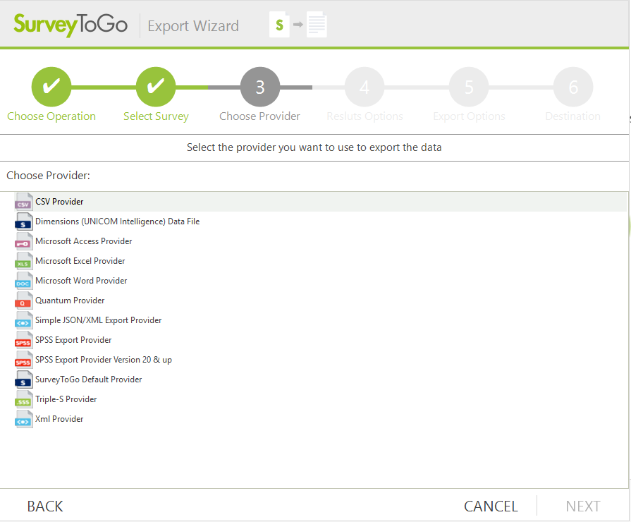631x522 pixels.
Task: Choose SPSS Export Provider Version 20 & up
Action: point(104,360)
